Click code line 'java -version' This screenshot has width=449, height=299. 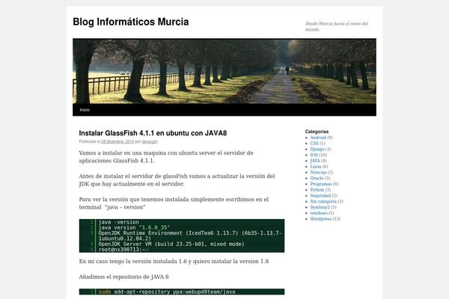click(x=118, y=222)
